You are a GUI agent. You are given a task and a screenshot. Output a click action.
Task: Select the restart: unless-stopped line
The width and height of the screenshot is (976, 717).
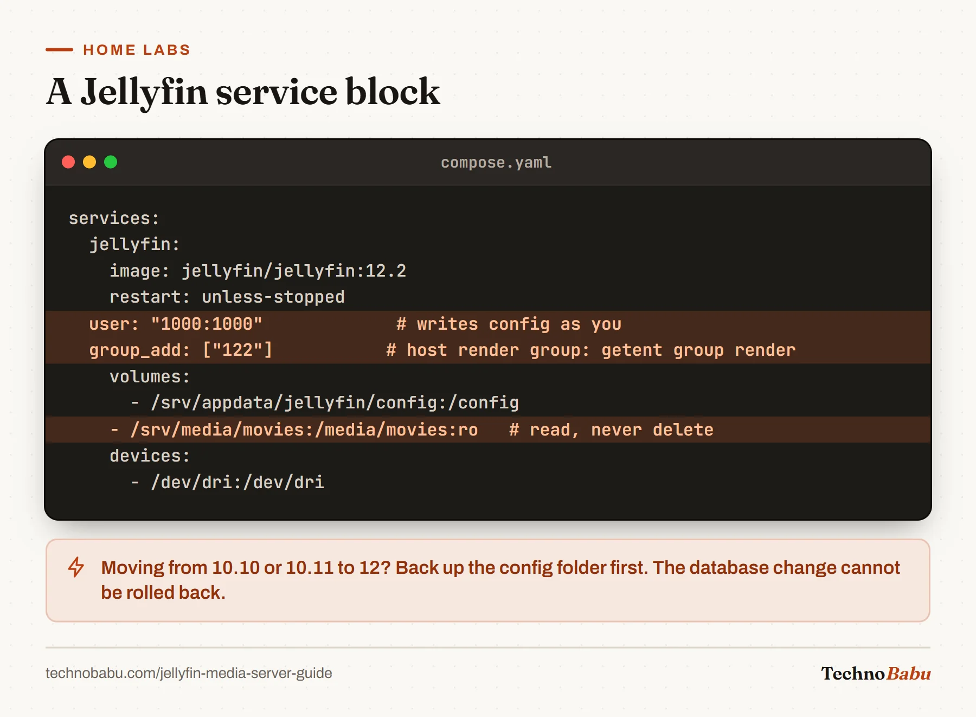[x=227, y=297]
